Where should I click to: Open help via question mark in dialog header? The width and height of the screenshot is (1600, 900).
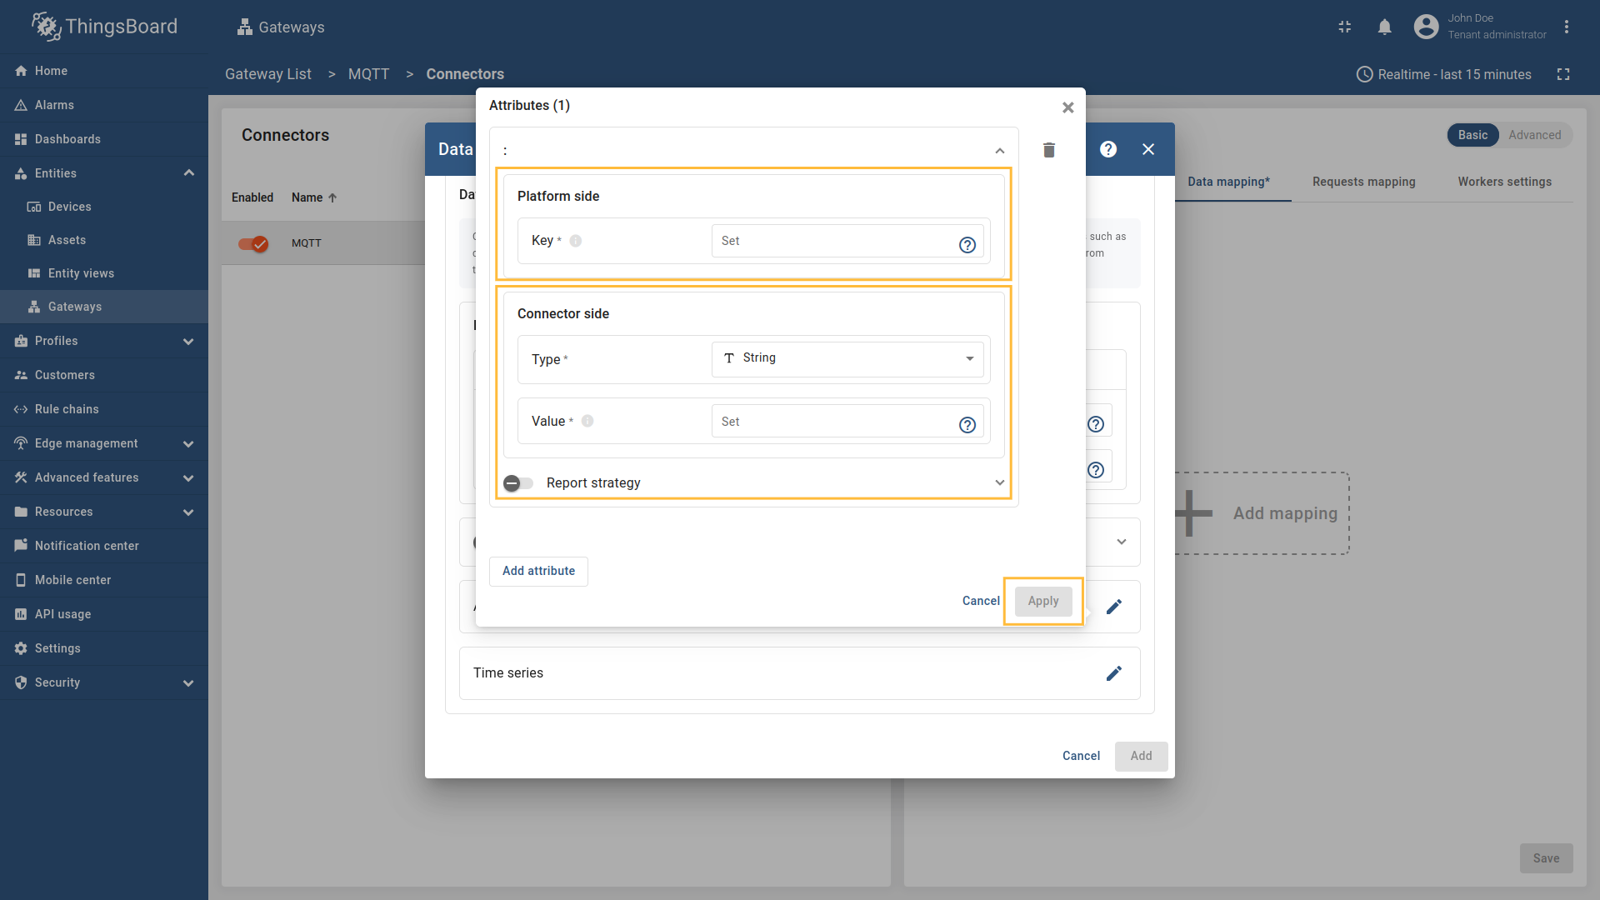coord(1108,149)
